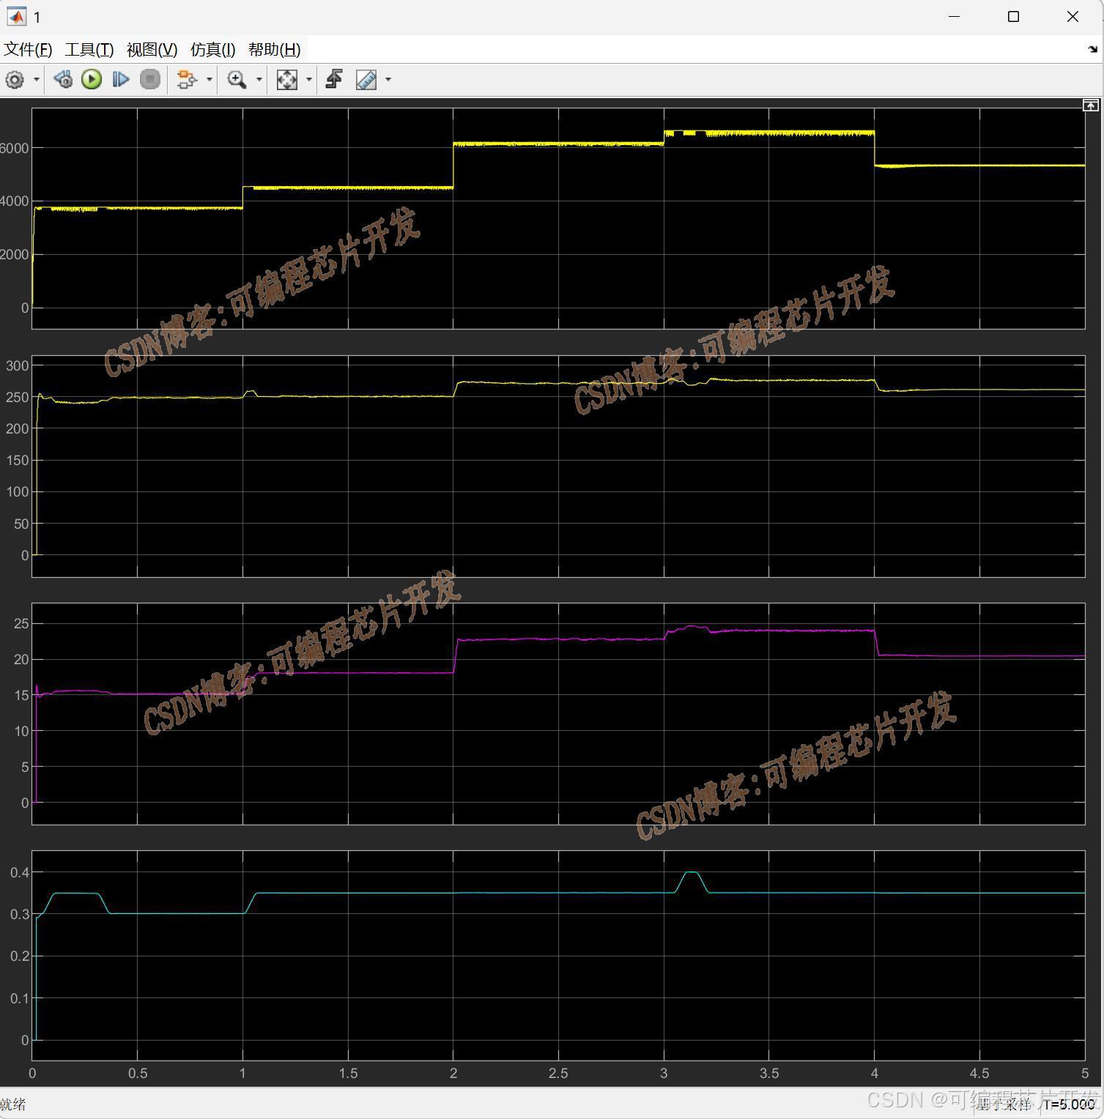This screenshot has width=1104, height=1119.
Task: Close the scope window
Action: (1072, 17)
